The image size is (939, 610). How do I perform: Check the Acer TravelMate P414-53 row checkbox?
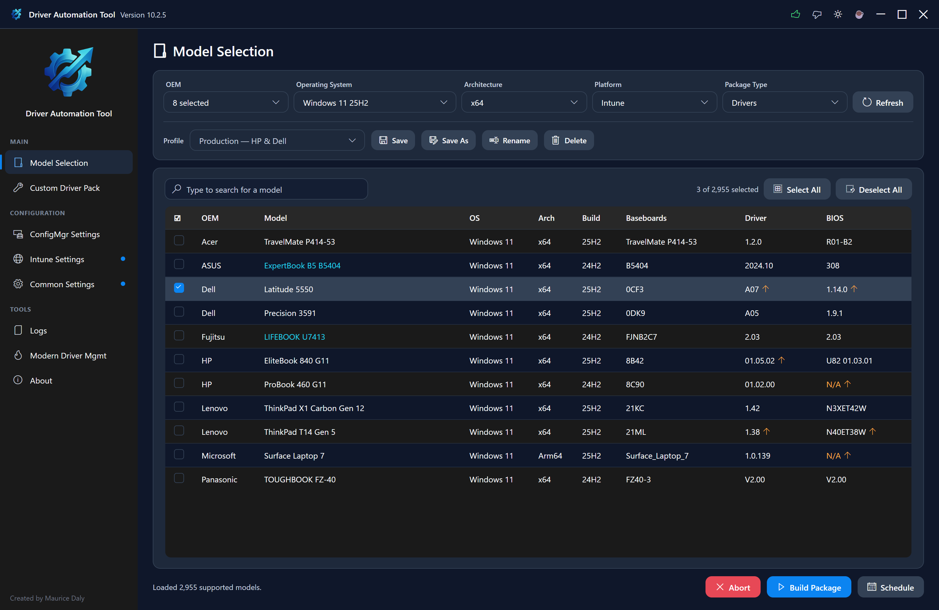point(179,241)
